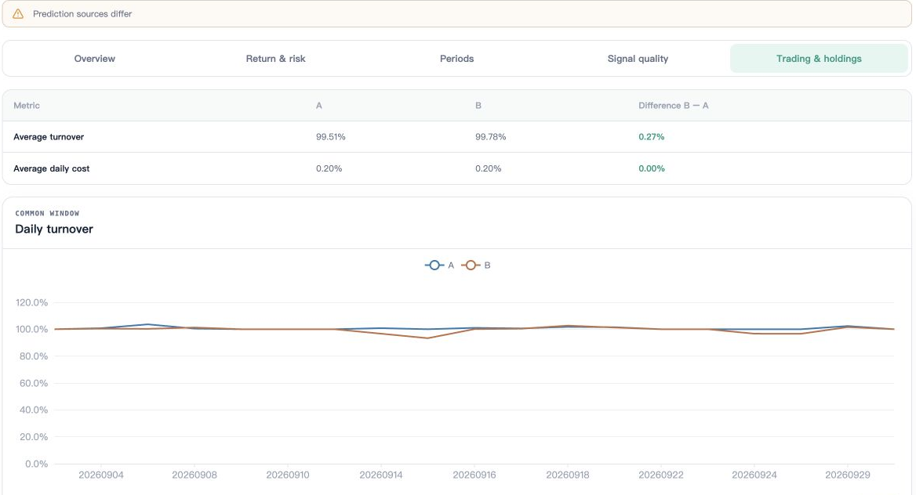The image size is (916, 495).
Task: Click the 'Difference B — A' column header
Action: (x=673, y=106)
